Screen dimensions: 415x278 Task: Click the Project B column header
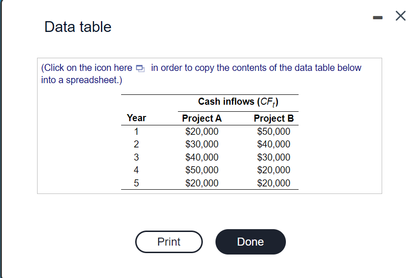274,118
